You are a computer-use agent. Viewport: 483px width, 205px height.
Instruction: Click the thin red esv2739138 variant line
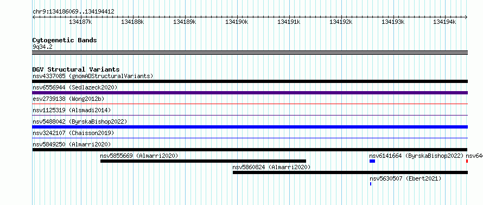(250, 104)
